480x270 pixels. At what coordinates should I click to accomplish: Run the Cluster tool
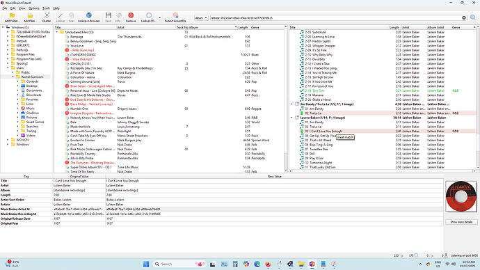[47, 17]
